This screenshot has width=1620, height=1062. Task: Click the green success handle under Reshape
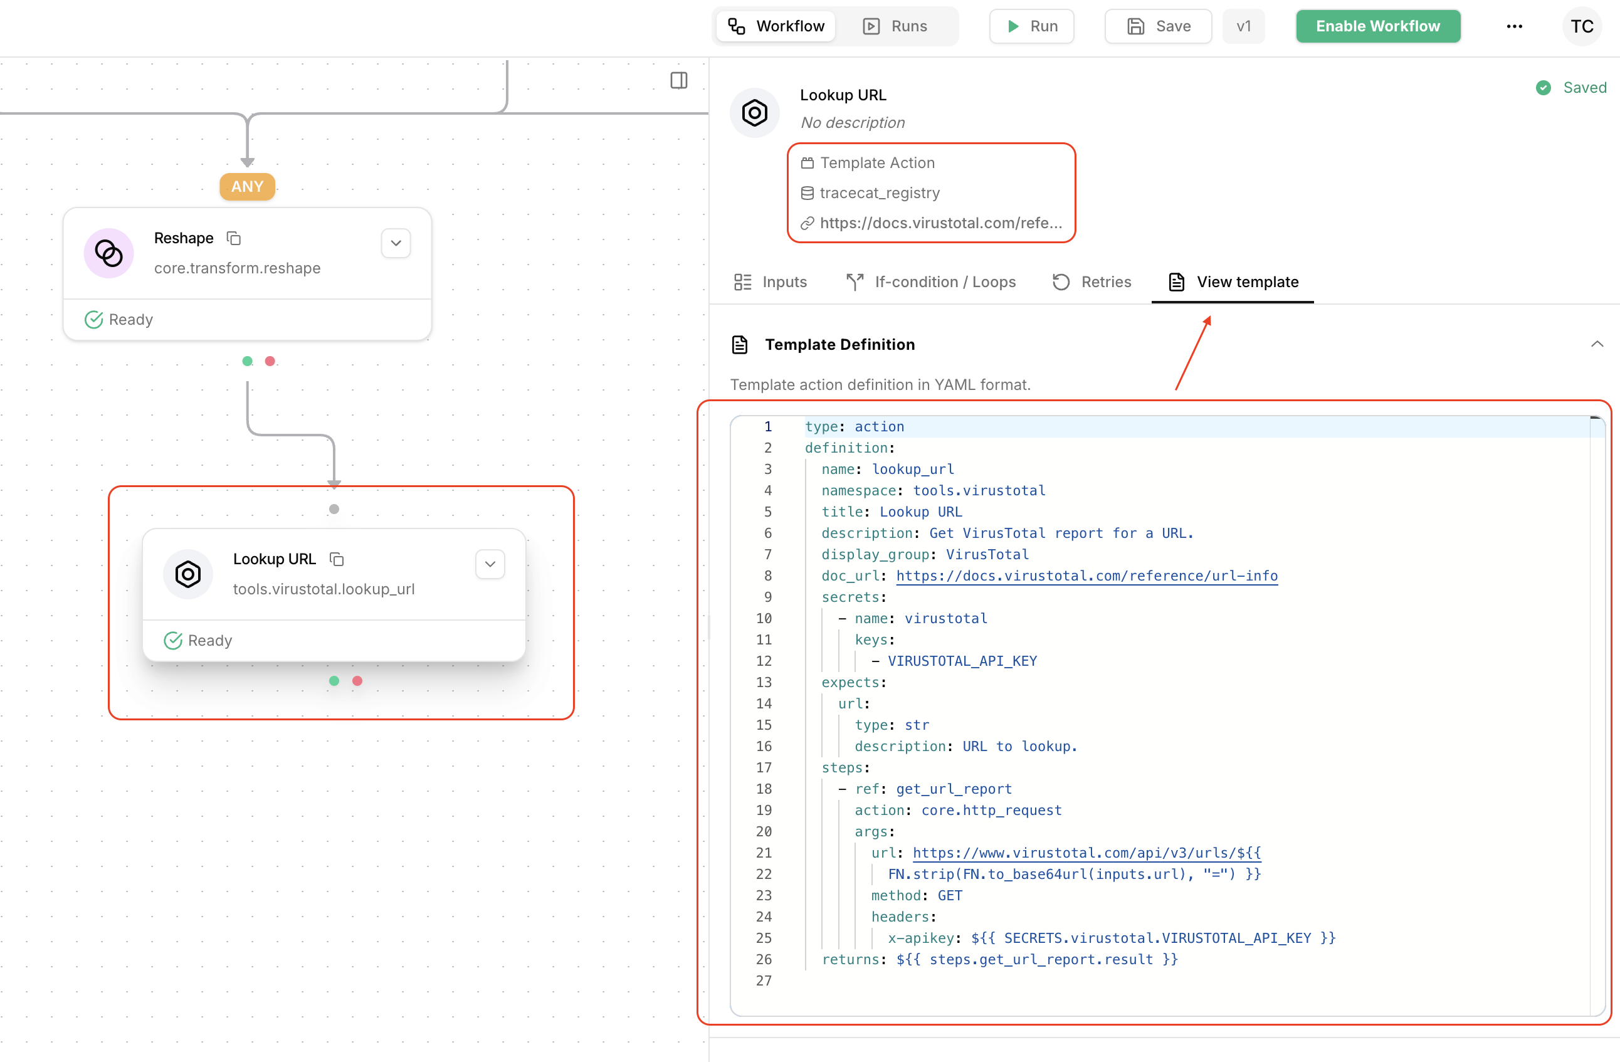click(248, 361)
